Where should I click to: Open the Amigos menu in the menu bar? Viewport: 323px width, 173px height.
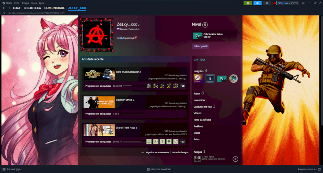coord(25,3)
